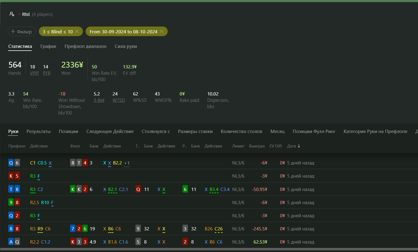Open the Столкнулся с tab

tap(156, 131)
